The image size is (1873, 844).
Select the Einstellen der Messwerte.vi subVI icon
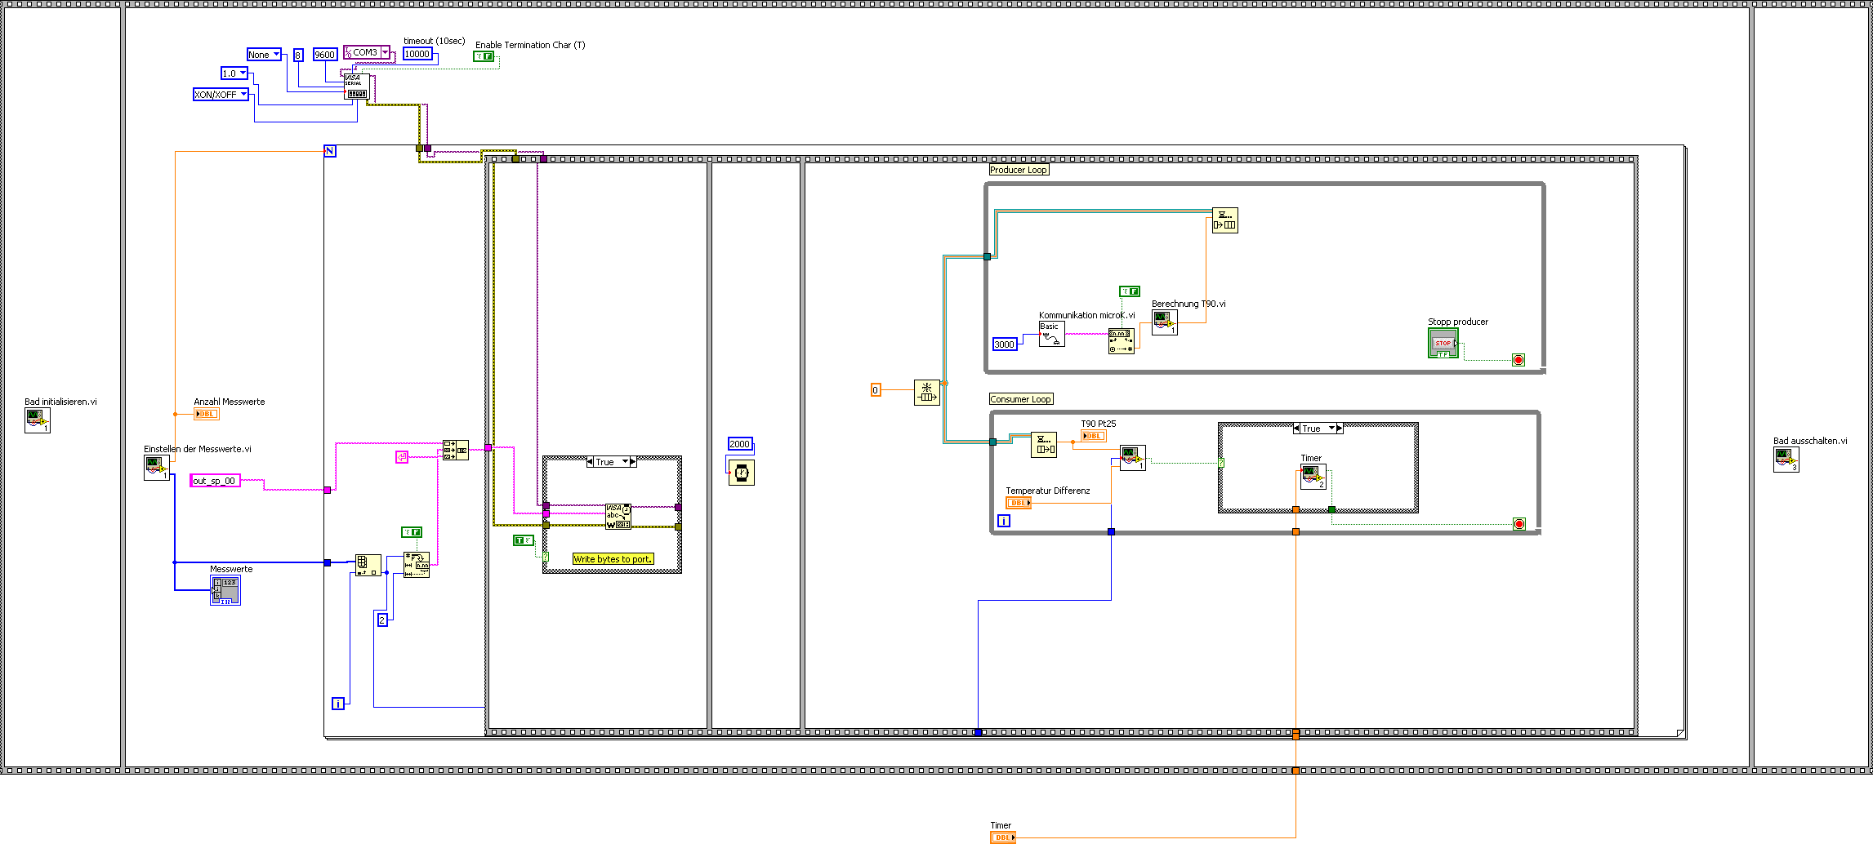[157, 468]
